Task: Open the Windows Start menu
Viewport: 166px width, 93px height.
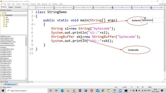Action: tap(3, 91)
